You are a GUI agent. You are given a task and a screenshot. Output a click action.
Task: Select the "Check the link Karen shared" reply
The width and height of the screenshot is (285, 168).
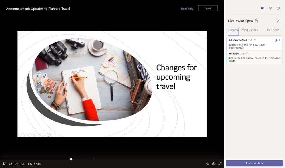click(254, 60)
